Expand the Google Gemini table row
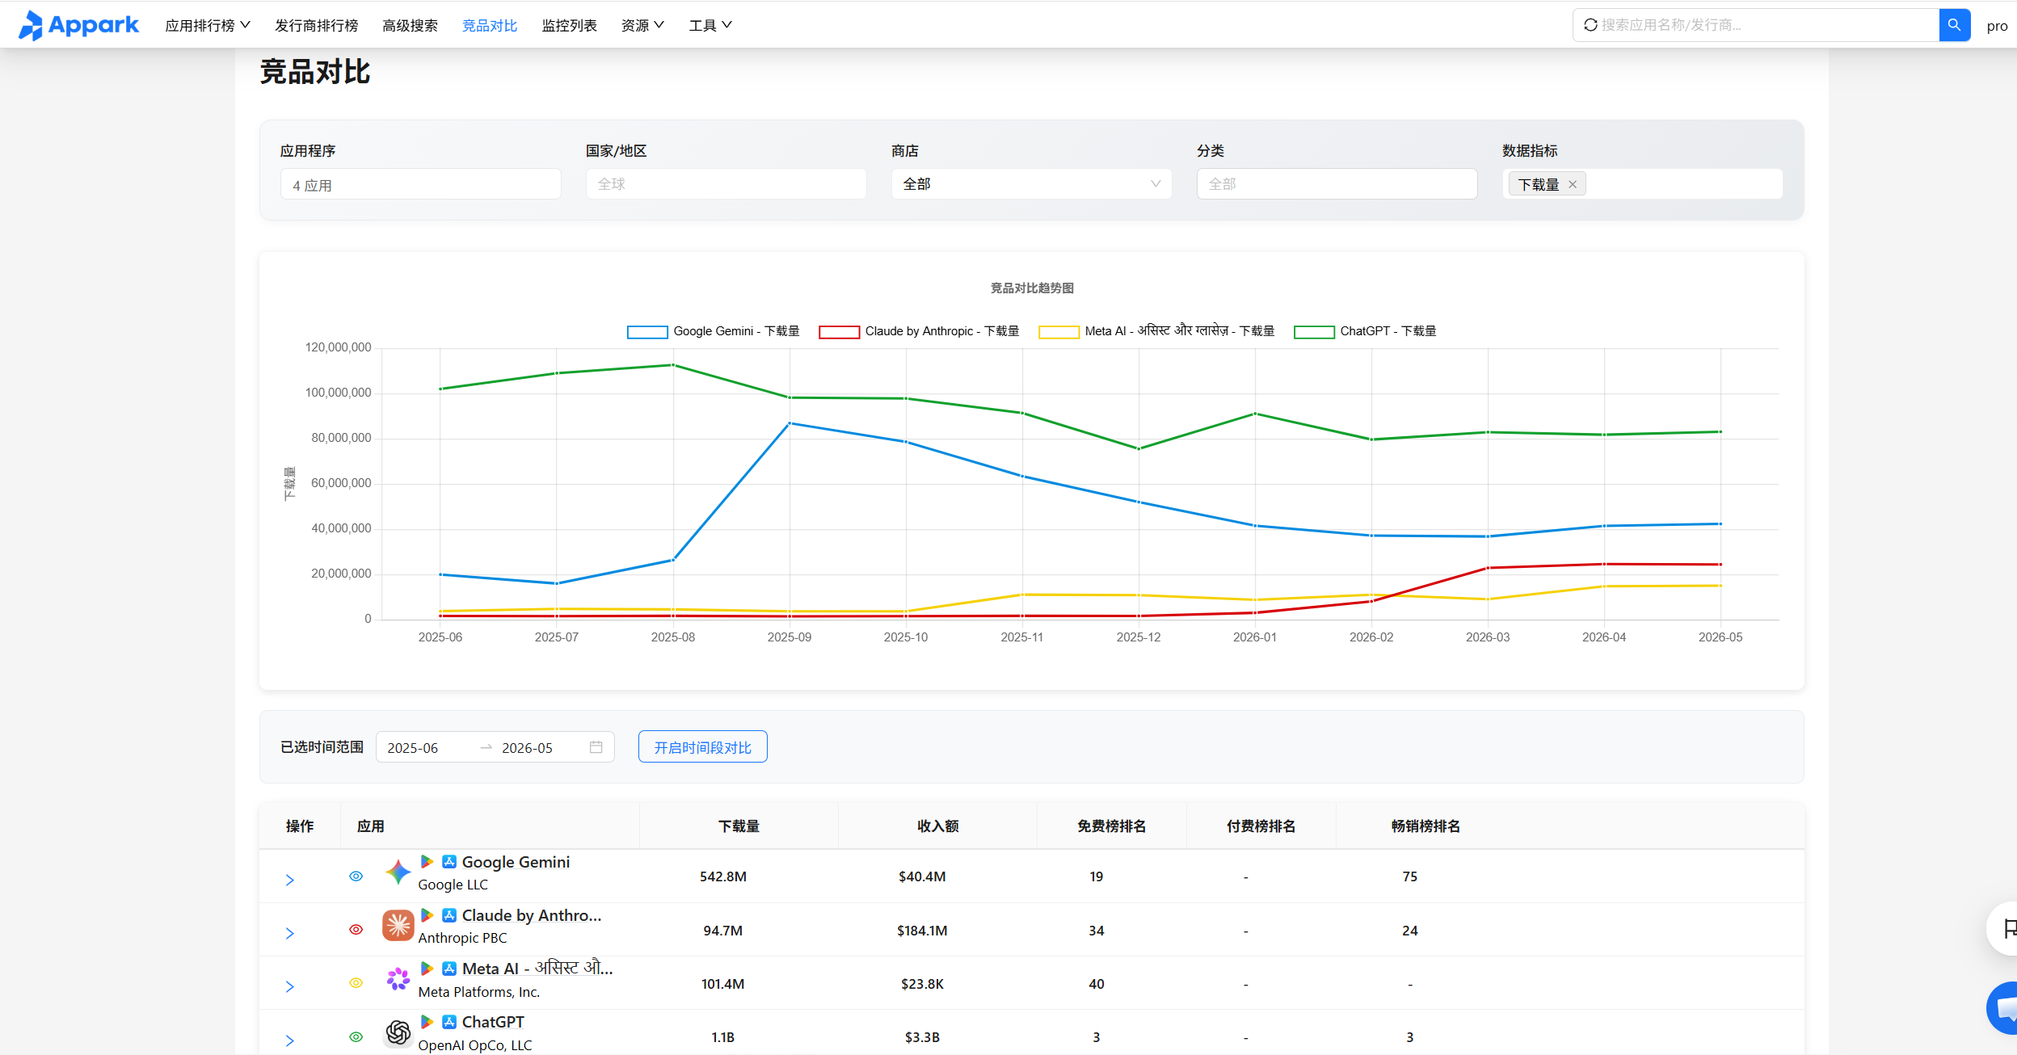The width and height of the screenshot is (2017, 1055). click(x=289, y=880)
